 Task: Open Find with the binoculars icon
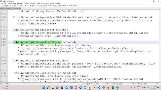point(30,5)
